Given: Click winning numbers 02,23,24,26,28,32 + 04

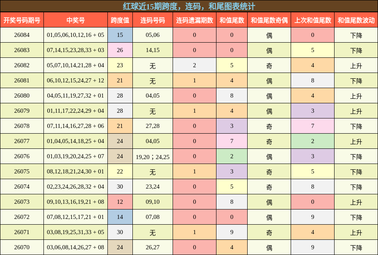Looking at the screenshot, I should [75, 187].
